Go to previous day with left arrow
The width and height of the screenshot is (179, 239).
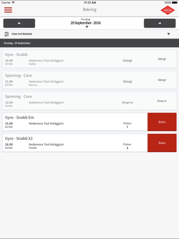click(x=19, y=23)
